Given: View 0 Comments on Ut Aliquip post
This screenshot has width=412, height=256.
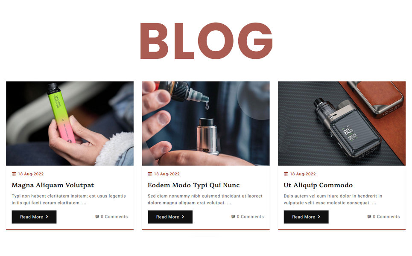Looking at the screenshot, I should 386,217.
